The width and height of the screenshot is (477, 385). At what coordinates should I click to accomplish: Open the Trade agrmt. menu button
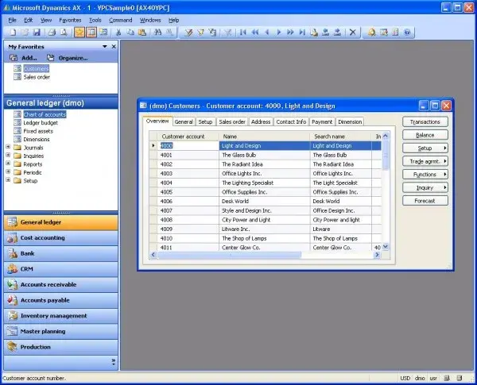pos(425,161)
